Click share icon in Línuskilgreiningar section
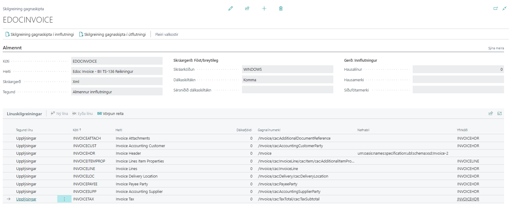Viewport: 511px width, 204px height. coord(490,113)
